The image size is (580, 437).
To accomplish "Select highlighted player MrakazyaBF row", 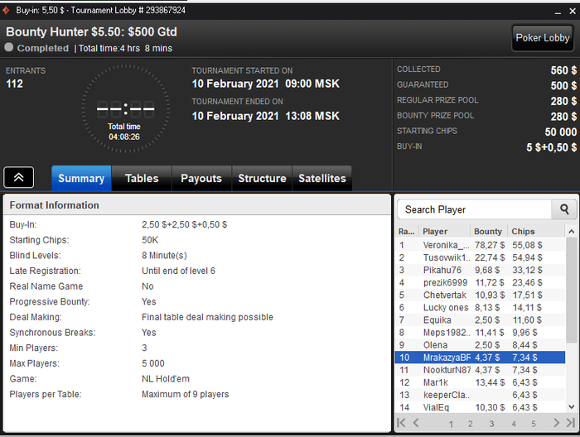I will 480,358.
